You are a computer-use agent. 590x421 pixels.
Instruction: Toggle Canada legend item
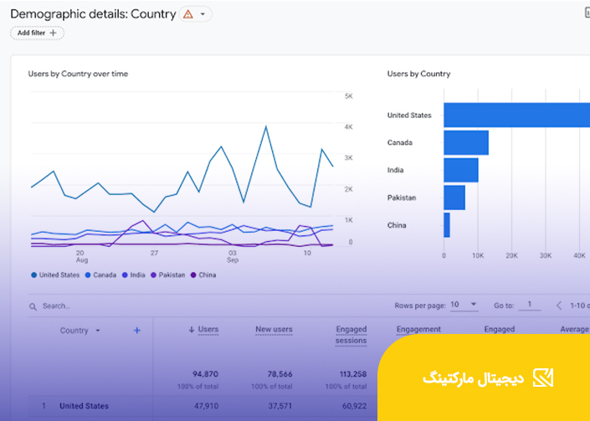tap(100, 275)
